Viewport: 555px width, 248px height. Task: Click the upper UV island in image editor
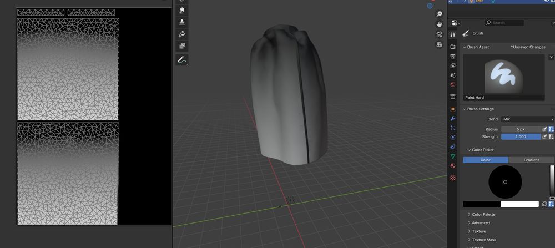pos(68,69)
